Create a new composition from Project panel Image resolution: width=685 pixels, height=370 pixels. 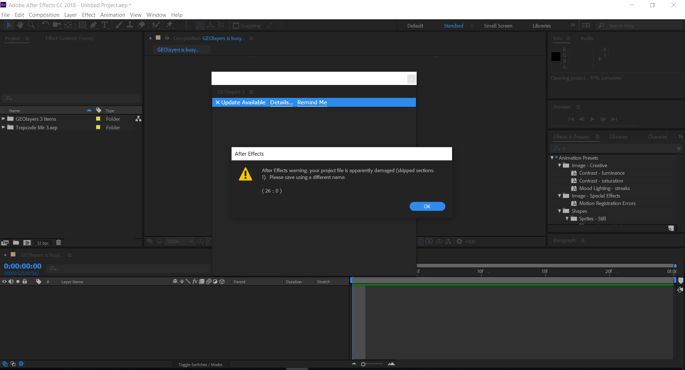click(x=27, y=242)
